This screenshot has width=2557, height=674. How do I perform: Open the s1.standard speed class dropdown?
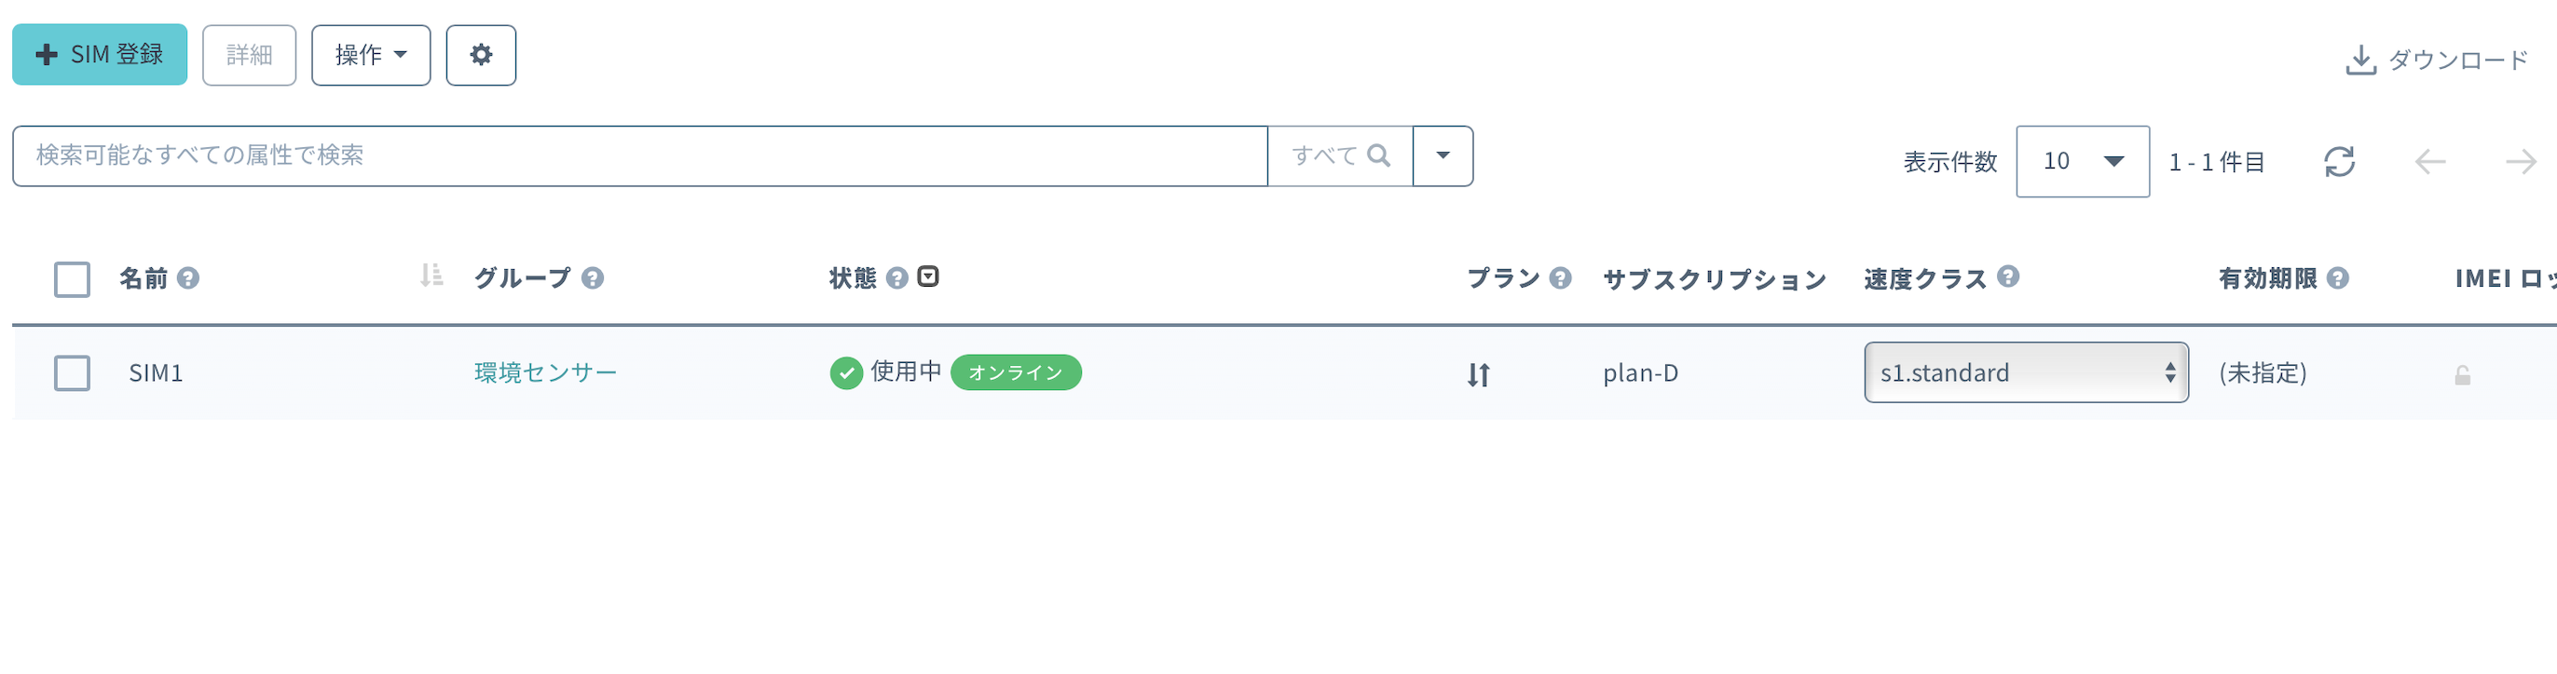(2025, 372)
